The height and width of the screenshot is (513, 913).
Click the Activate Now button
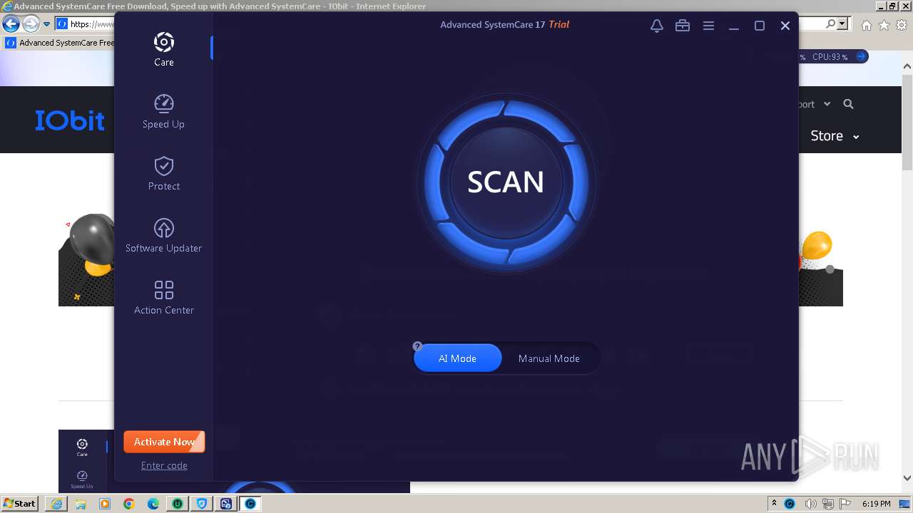(x=164, y=442)
